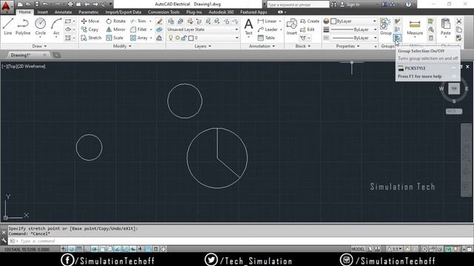Open the object color ByLayer dropdown
Image resolution: width=474 pixels, height=266 pixels.
(354, 21)
